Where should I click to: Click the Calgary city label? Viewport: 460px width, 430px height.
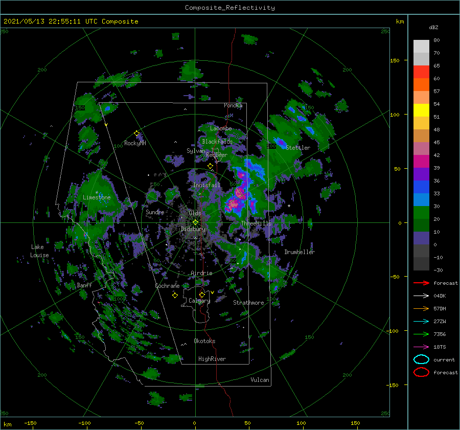click(x=199, y=301)
